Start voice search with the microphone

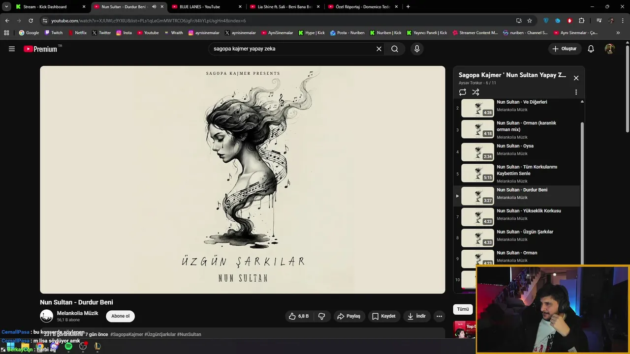pos(417,49)
